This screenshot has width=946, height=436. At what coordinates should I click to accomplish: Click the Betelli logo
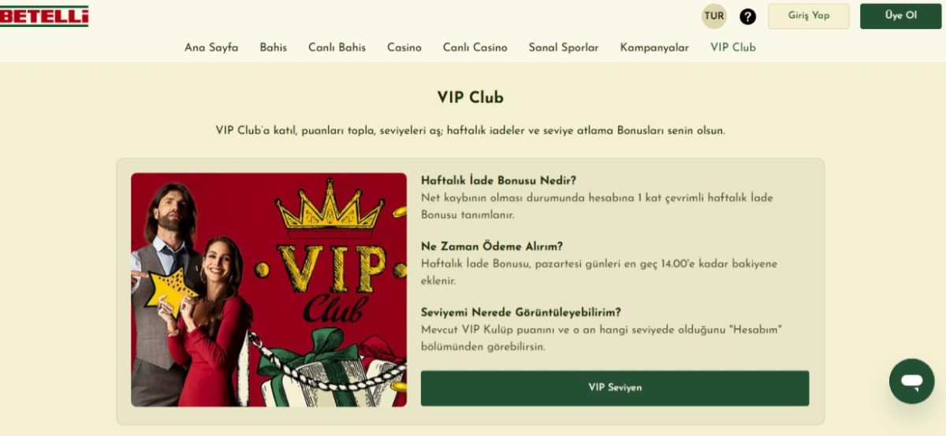point(44,16)
